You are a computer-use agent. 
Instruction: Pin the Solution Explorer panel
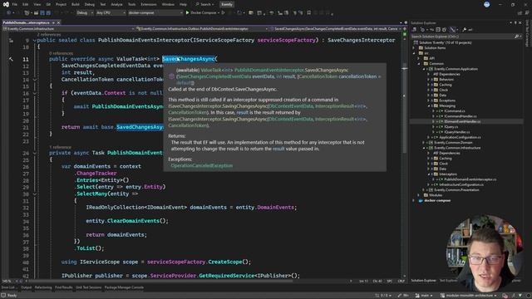point(515,22)
